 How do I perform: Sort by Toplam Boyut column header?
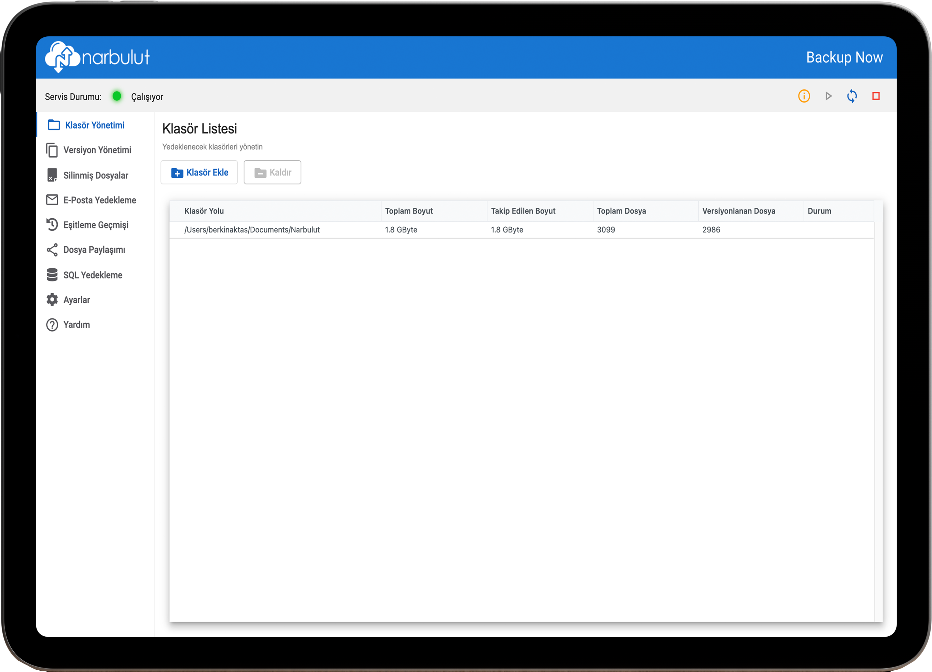click(434, 211)
